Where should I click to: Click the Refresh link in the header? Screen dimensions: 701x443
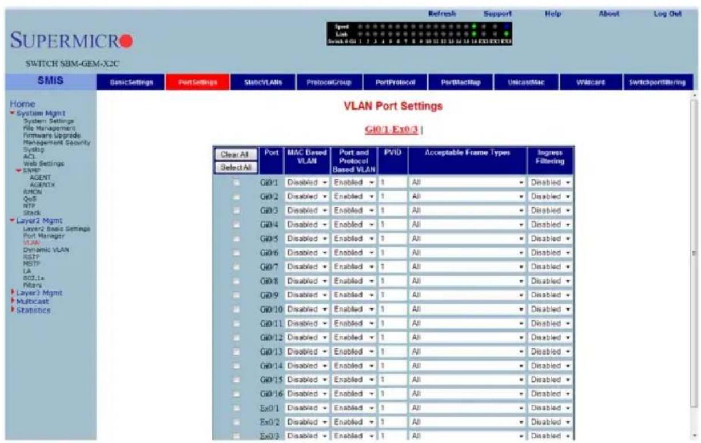[x=441, y=13]
